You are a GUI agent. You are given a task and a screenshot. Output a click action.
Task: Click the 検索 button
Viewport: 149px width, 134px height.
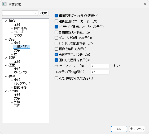(x=44, y=13)
